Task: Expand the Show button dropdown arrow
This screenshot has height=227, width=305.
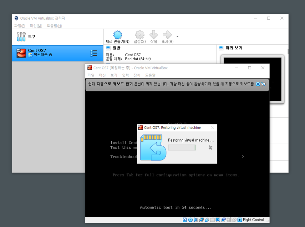Action: 177,36
